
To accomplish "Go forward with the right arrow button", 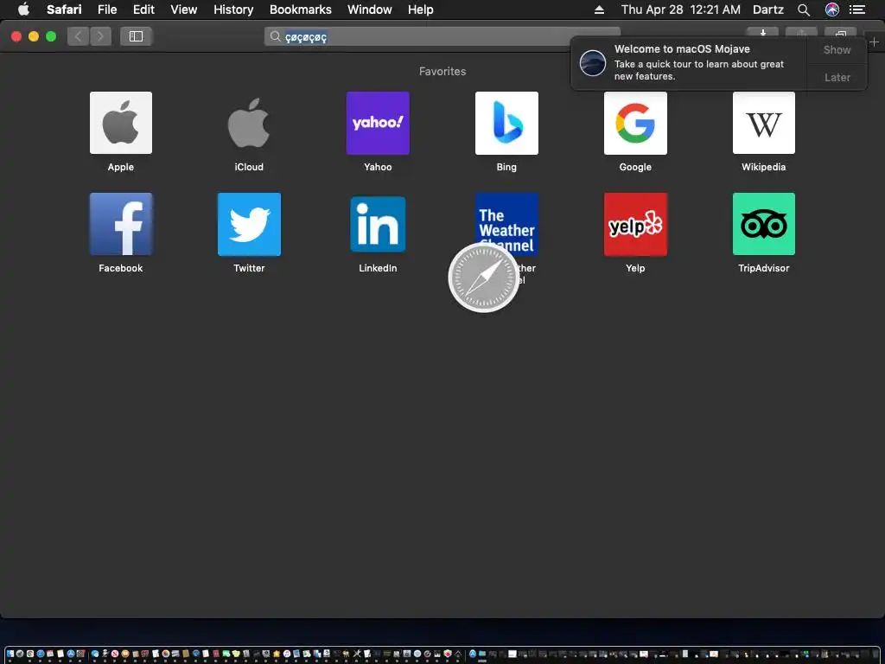I will coord(100,36).
